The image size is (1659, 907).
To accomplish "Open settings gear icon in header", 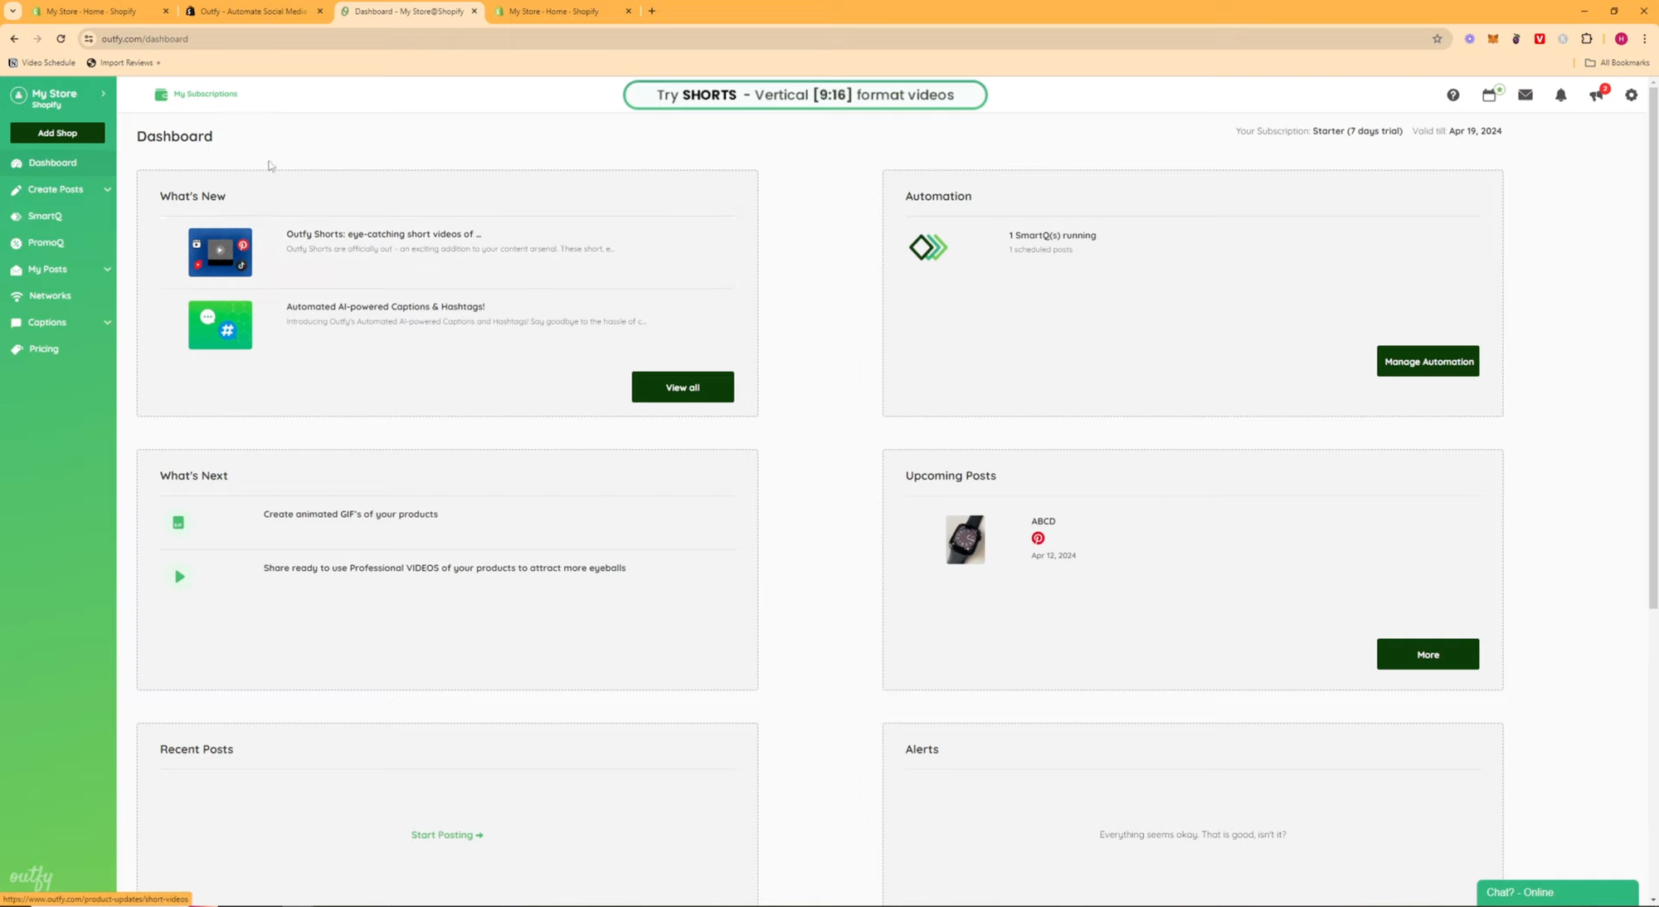I will point(1631,95).
